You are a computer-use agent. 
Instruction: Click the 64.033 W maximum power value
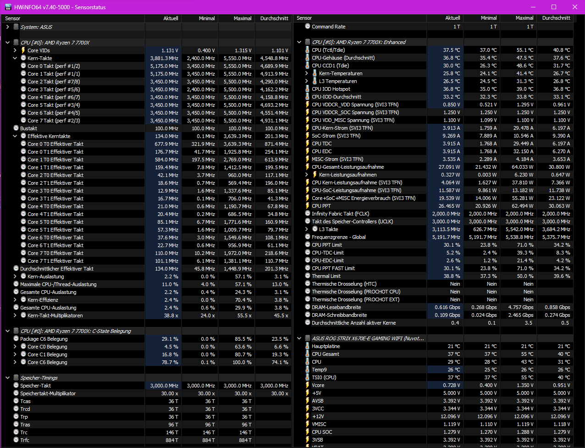pos(523,167)
